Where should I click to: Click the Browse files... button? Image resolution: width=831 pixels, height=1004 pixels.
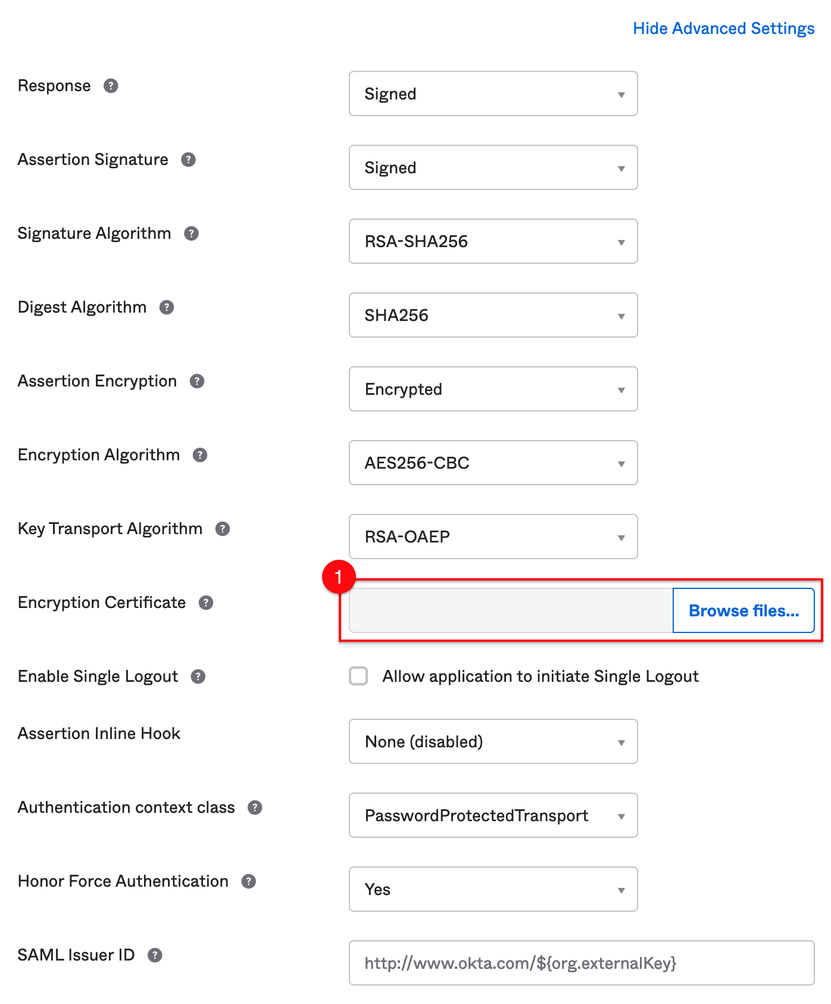coord(743,610)
